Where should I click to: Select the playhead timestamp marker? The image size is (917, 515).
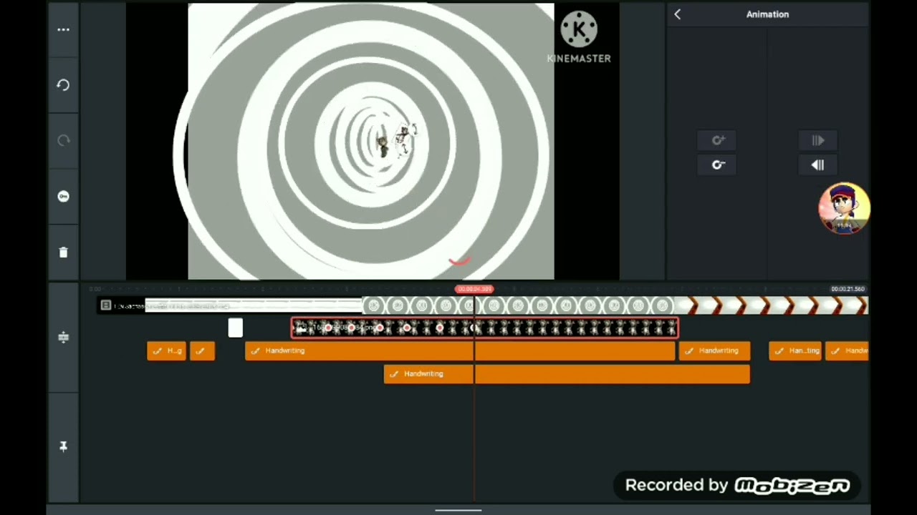pyautogui.click(x=474, y=289)
